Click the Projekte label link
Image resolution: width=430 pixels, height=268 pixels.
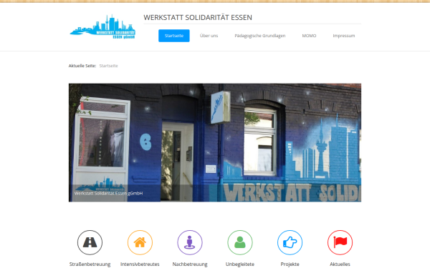290,264
